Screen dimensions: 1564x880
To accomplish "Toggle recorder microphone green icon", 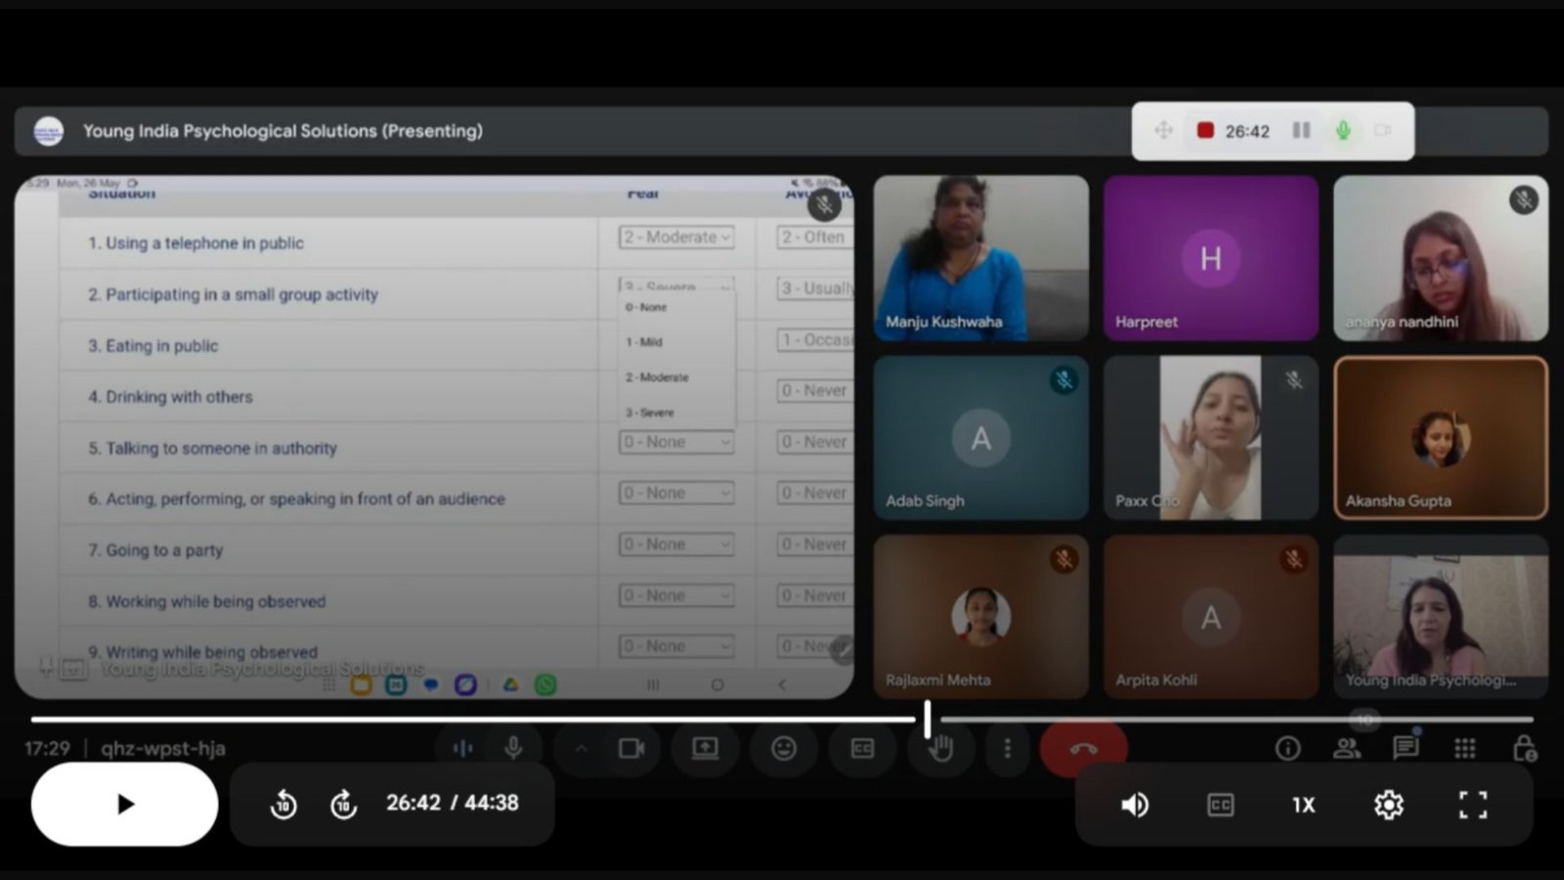I will [x=1343, y=130].
